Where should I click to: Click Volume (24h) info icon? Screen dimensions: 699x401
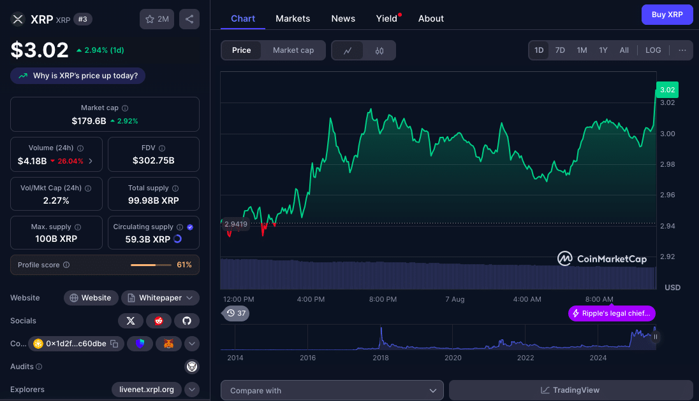click(x=80, y=148)
